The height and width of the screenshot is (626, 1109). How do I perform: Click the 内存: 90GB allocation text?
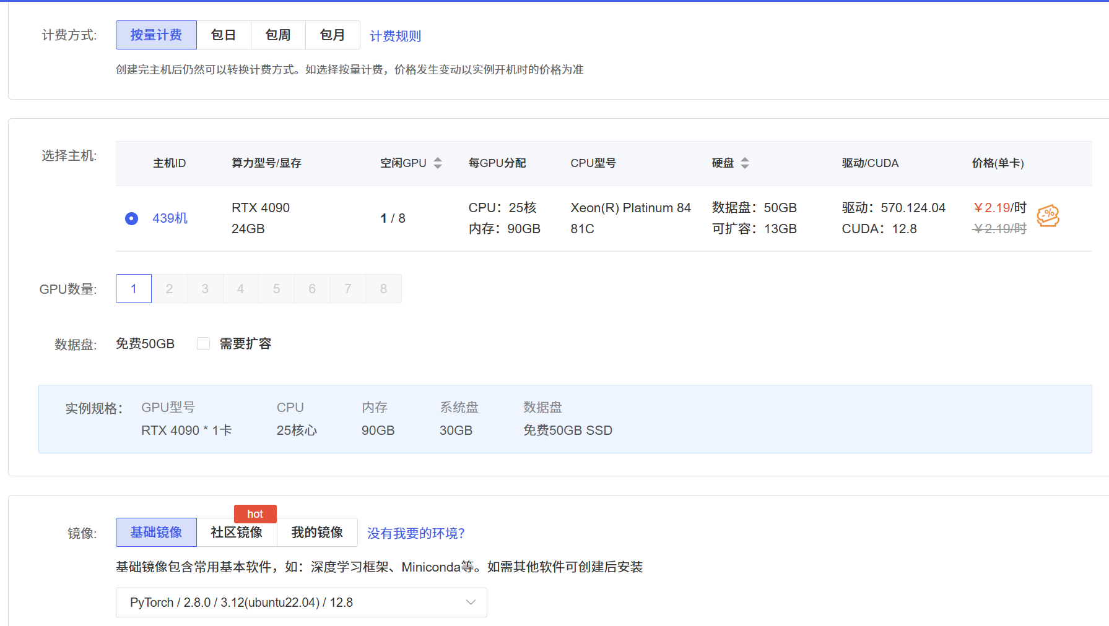click(x=505, y=229)
